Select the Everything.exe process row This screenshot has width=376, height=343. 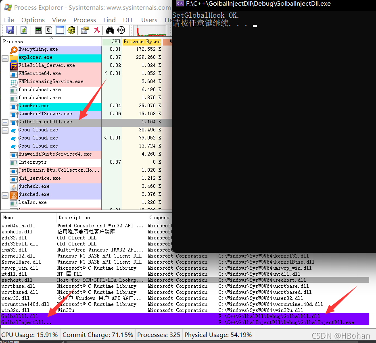[86, 49]
